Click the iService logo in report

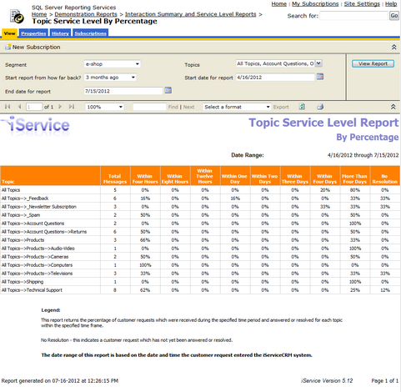(36, 126)
